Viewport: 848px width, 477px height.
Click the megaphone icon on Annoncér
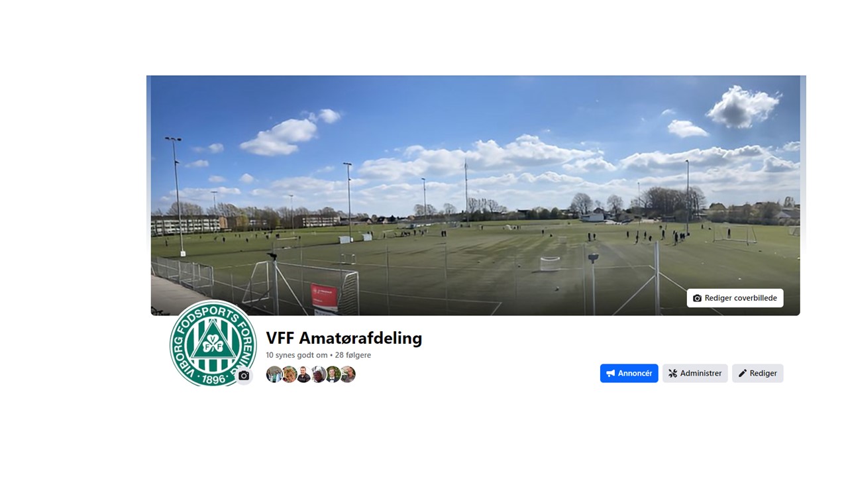click(611, 374)
